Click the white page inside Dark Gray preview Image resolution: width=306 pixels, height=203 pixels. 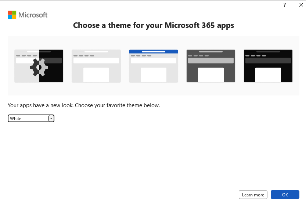pos(211,75)
